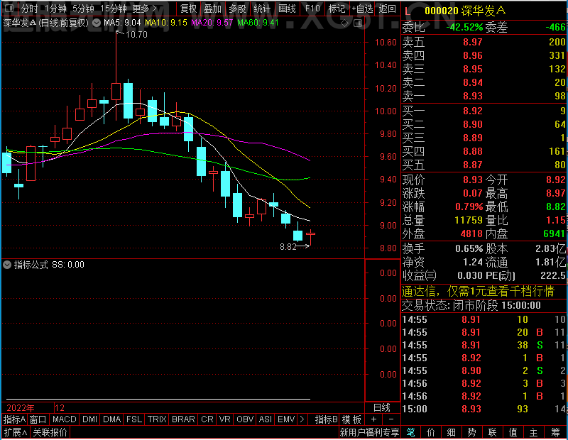Viewport: 568px width, 440px height.
Task: Open the 复权 adjustment option
Action: (189, 9)
